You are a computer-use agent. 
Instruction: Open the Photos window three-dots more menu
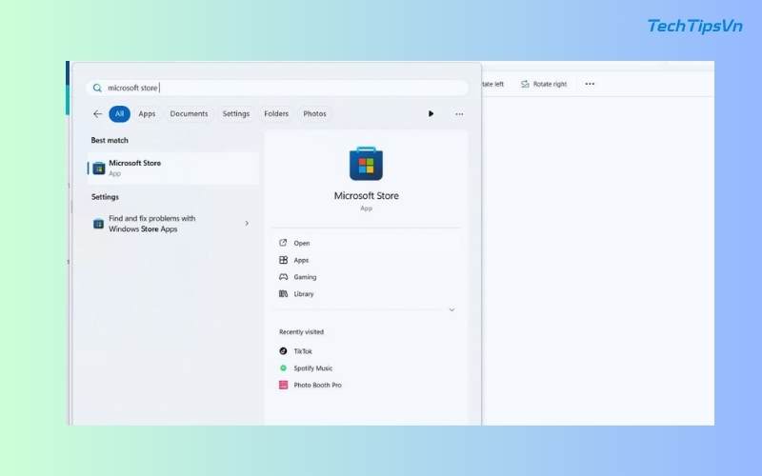click(590, 84)
